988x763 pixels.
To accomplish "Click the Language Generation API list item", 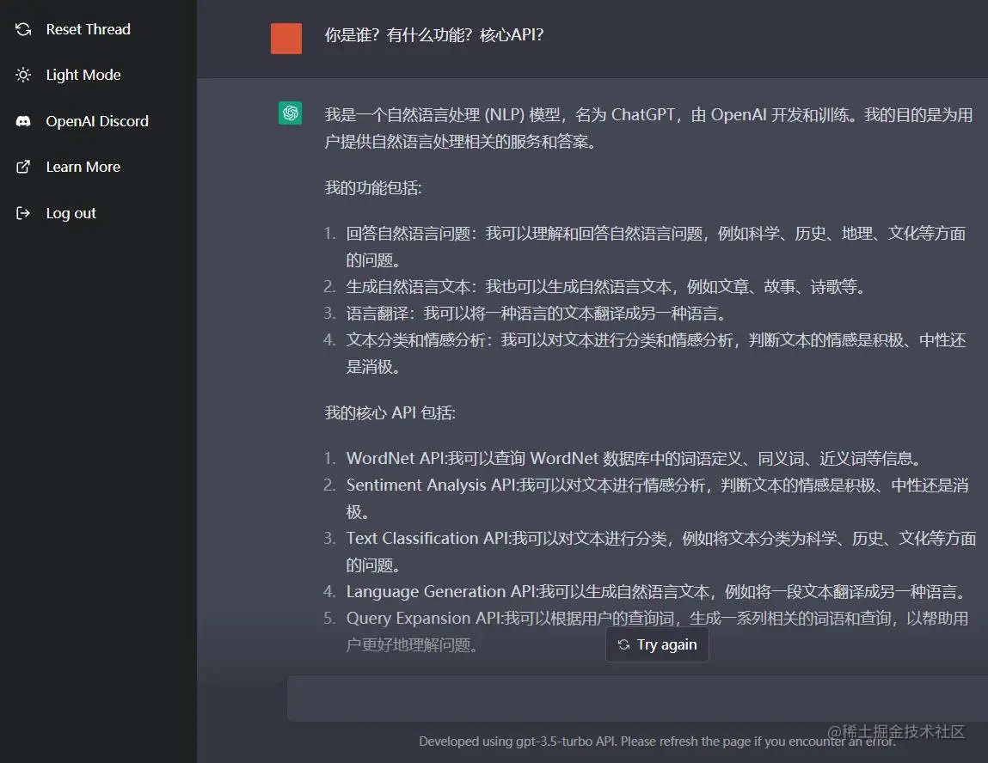I will tap(657, 592).
